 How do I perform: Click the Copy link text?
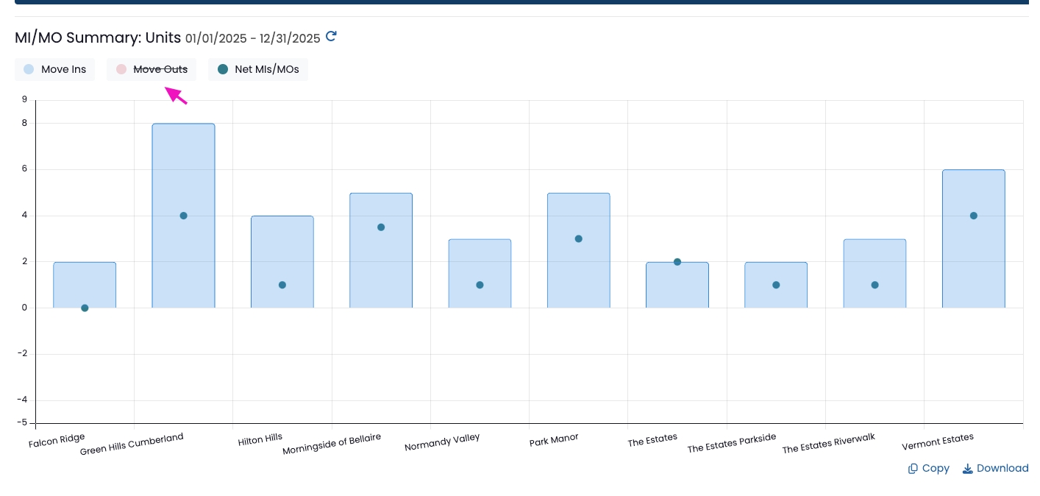tap(936, 469)
